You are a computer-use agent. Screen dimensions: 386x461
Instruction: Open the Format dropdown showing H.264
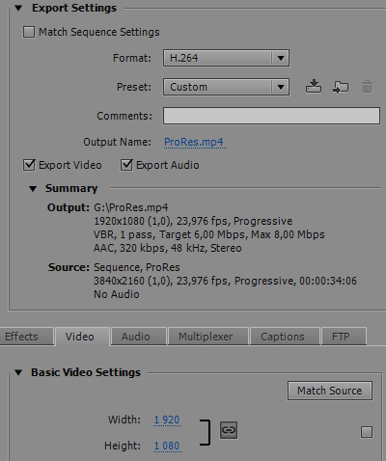(x=226, y=58)
